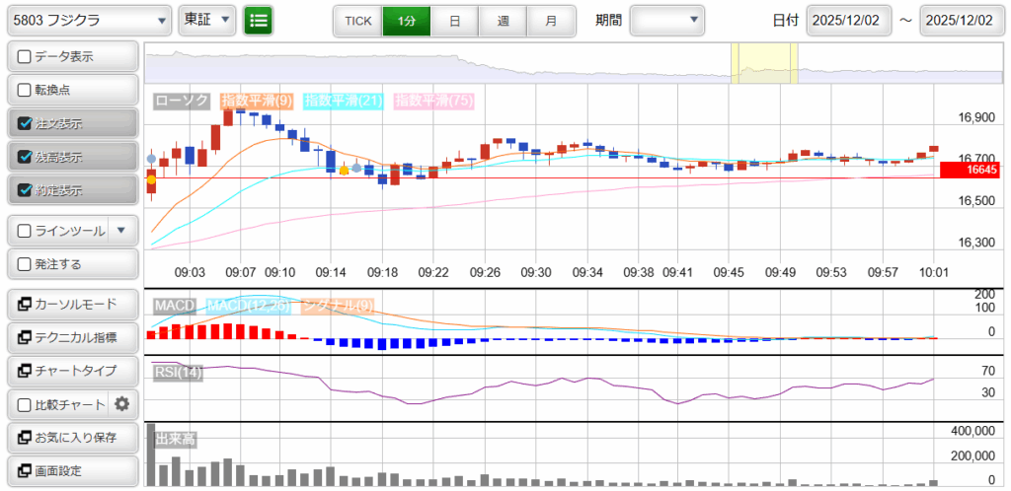Click the 指数平滑(21) legend label

[344, 101]
